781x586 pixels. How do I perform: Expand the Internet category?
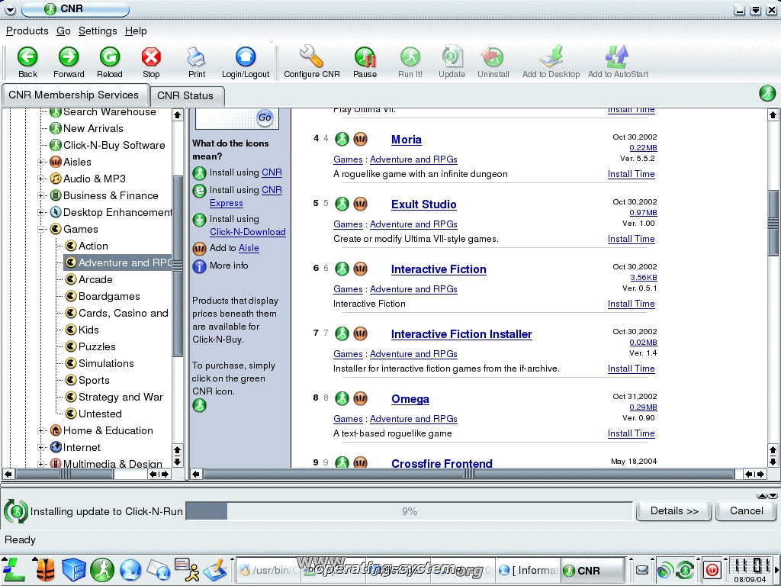[40, 447]
